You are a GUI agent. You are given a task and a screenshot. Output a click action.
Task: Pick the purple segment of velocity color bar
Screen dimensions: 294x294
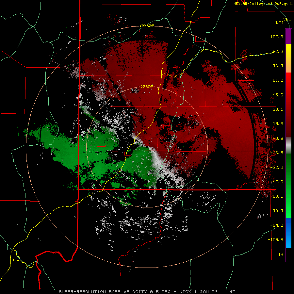[x=288, y=36]
